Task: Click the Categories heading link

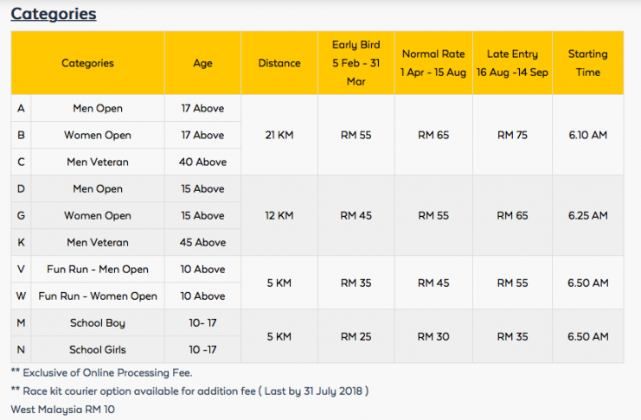Action: click(54, 15)
